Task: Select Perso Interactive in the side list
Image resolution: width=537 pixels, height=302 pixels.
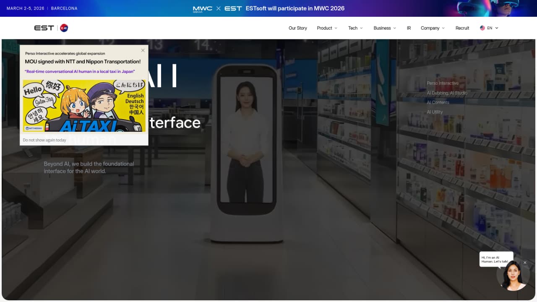Action: 443,83
